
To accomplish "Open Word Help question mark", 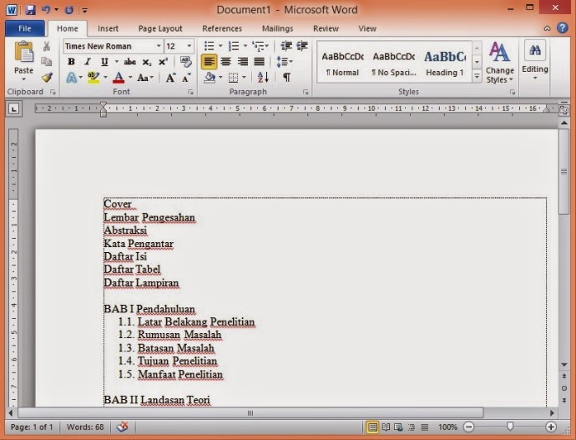I will click(563, 28).
